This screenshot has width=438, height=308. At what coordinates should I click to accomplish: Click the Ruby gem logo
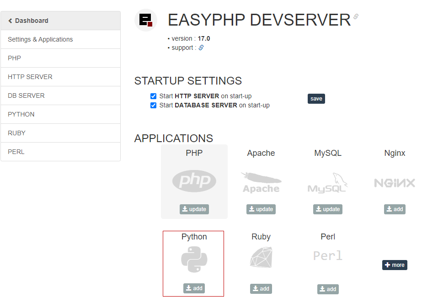pyautogui.click(x=261, y=257)
